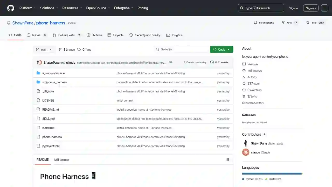This screenshot has width=332, height=187.
Task: Expand the Platform menu
Action: (x=27, y=8)
